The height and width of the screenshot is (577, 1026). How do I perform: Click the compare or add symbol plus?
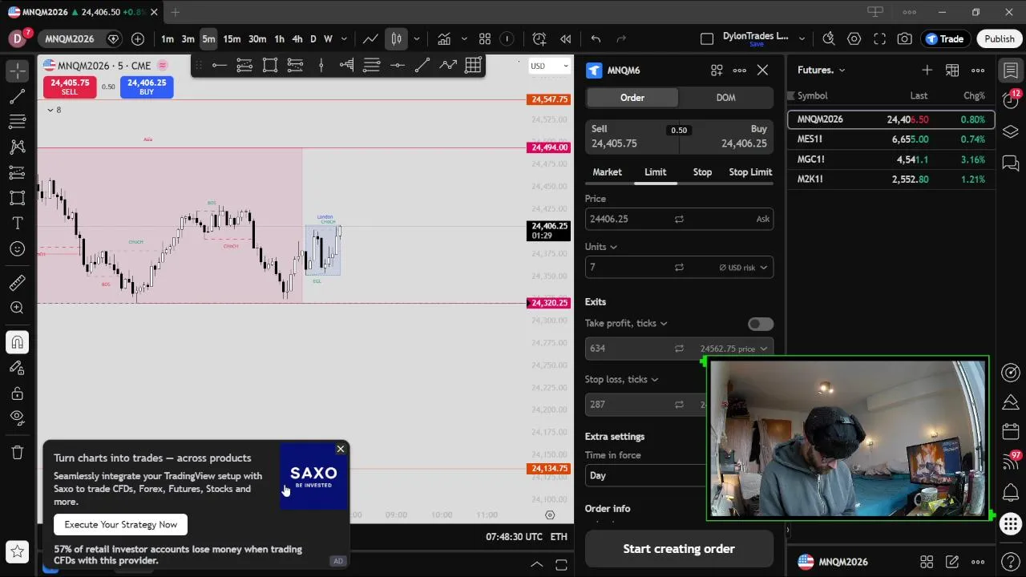[138, 38]
